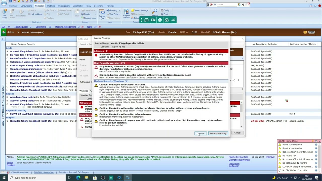Click Link problems in ribbon
The image size is (322, 181).
(35, 14)
